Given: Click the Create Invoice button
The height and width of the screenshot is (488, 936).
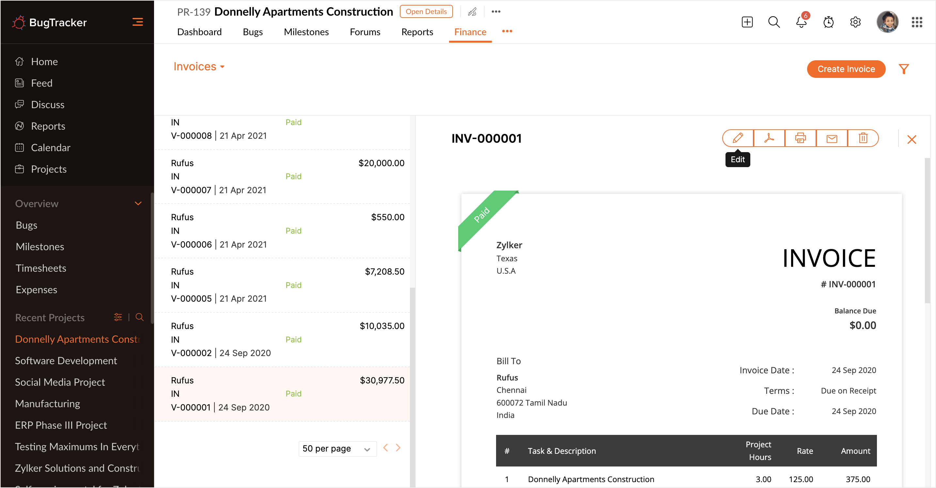Looking at the screenshot, I should pos(846,69).
